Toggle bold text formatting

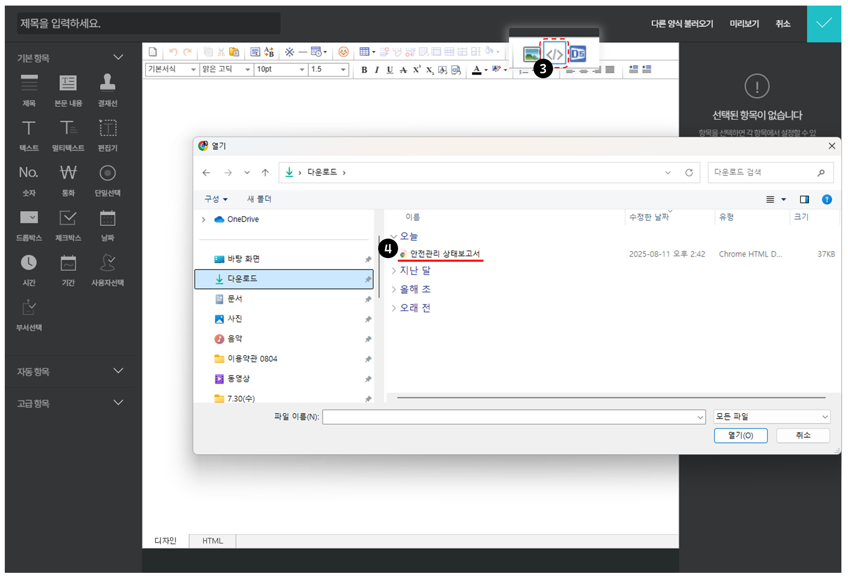coord(364,70)
